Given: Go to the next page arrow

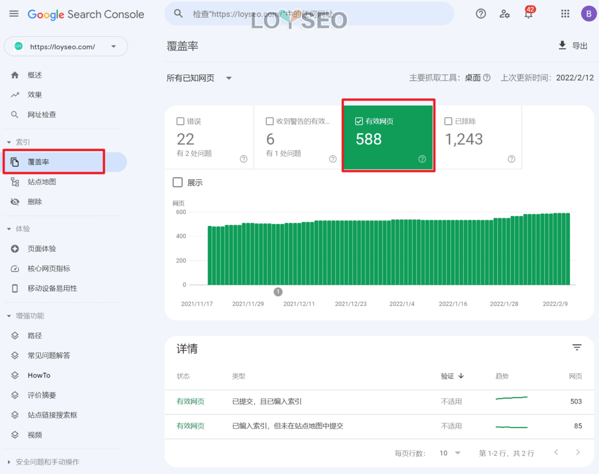Looking at the screenshot, I should [578, 452].
